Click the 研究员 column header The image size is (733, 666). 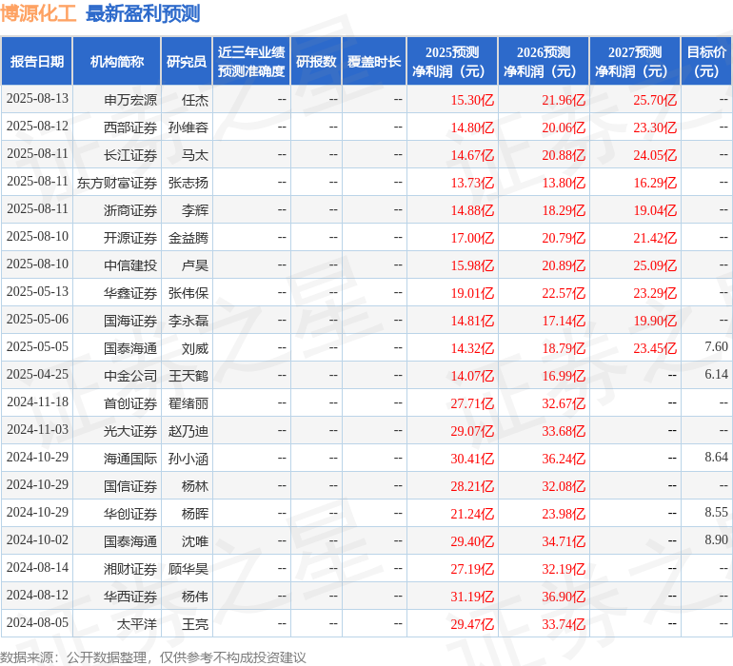[186, 62]
